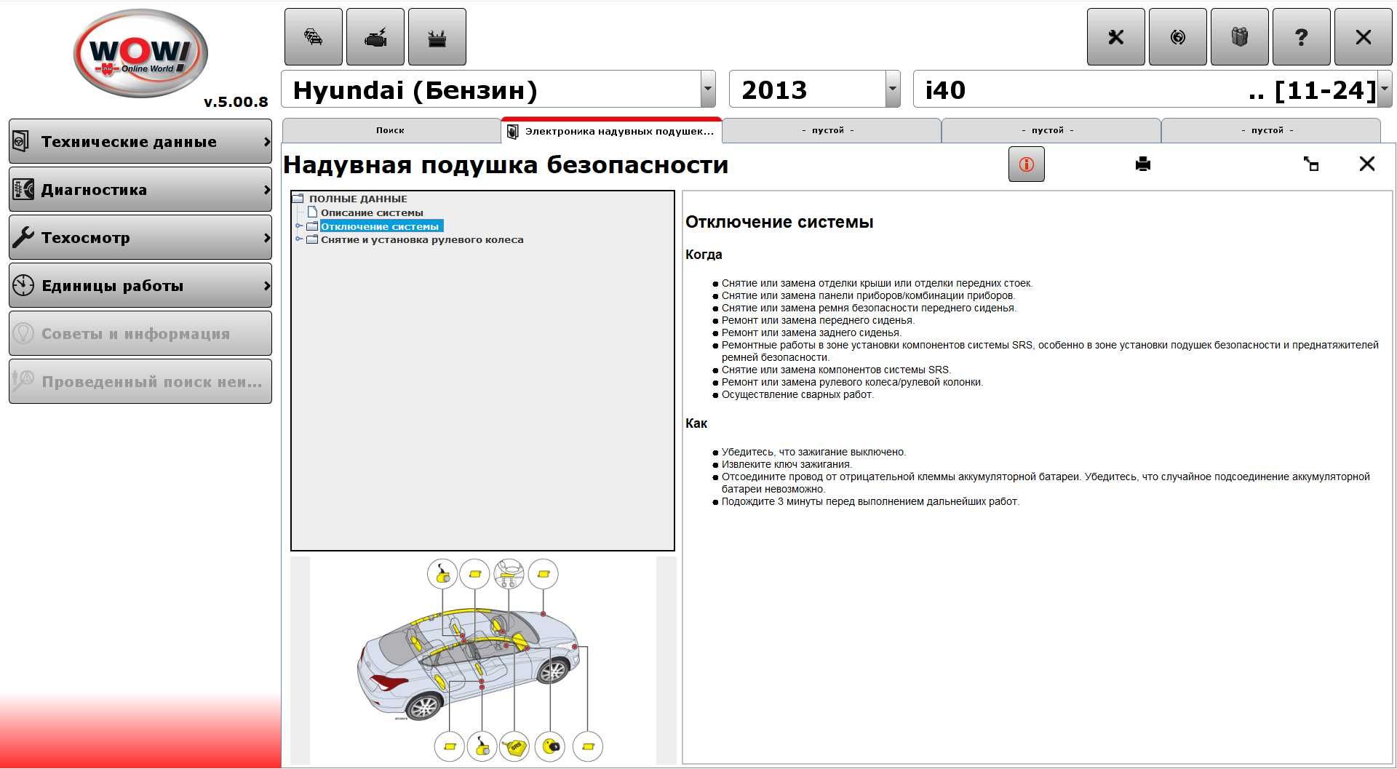Print the airbag document
Image resolution: width=1397 pixels, height=769 pixels.
(1143, 164)
